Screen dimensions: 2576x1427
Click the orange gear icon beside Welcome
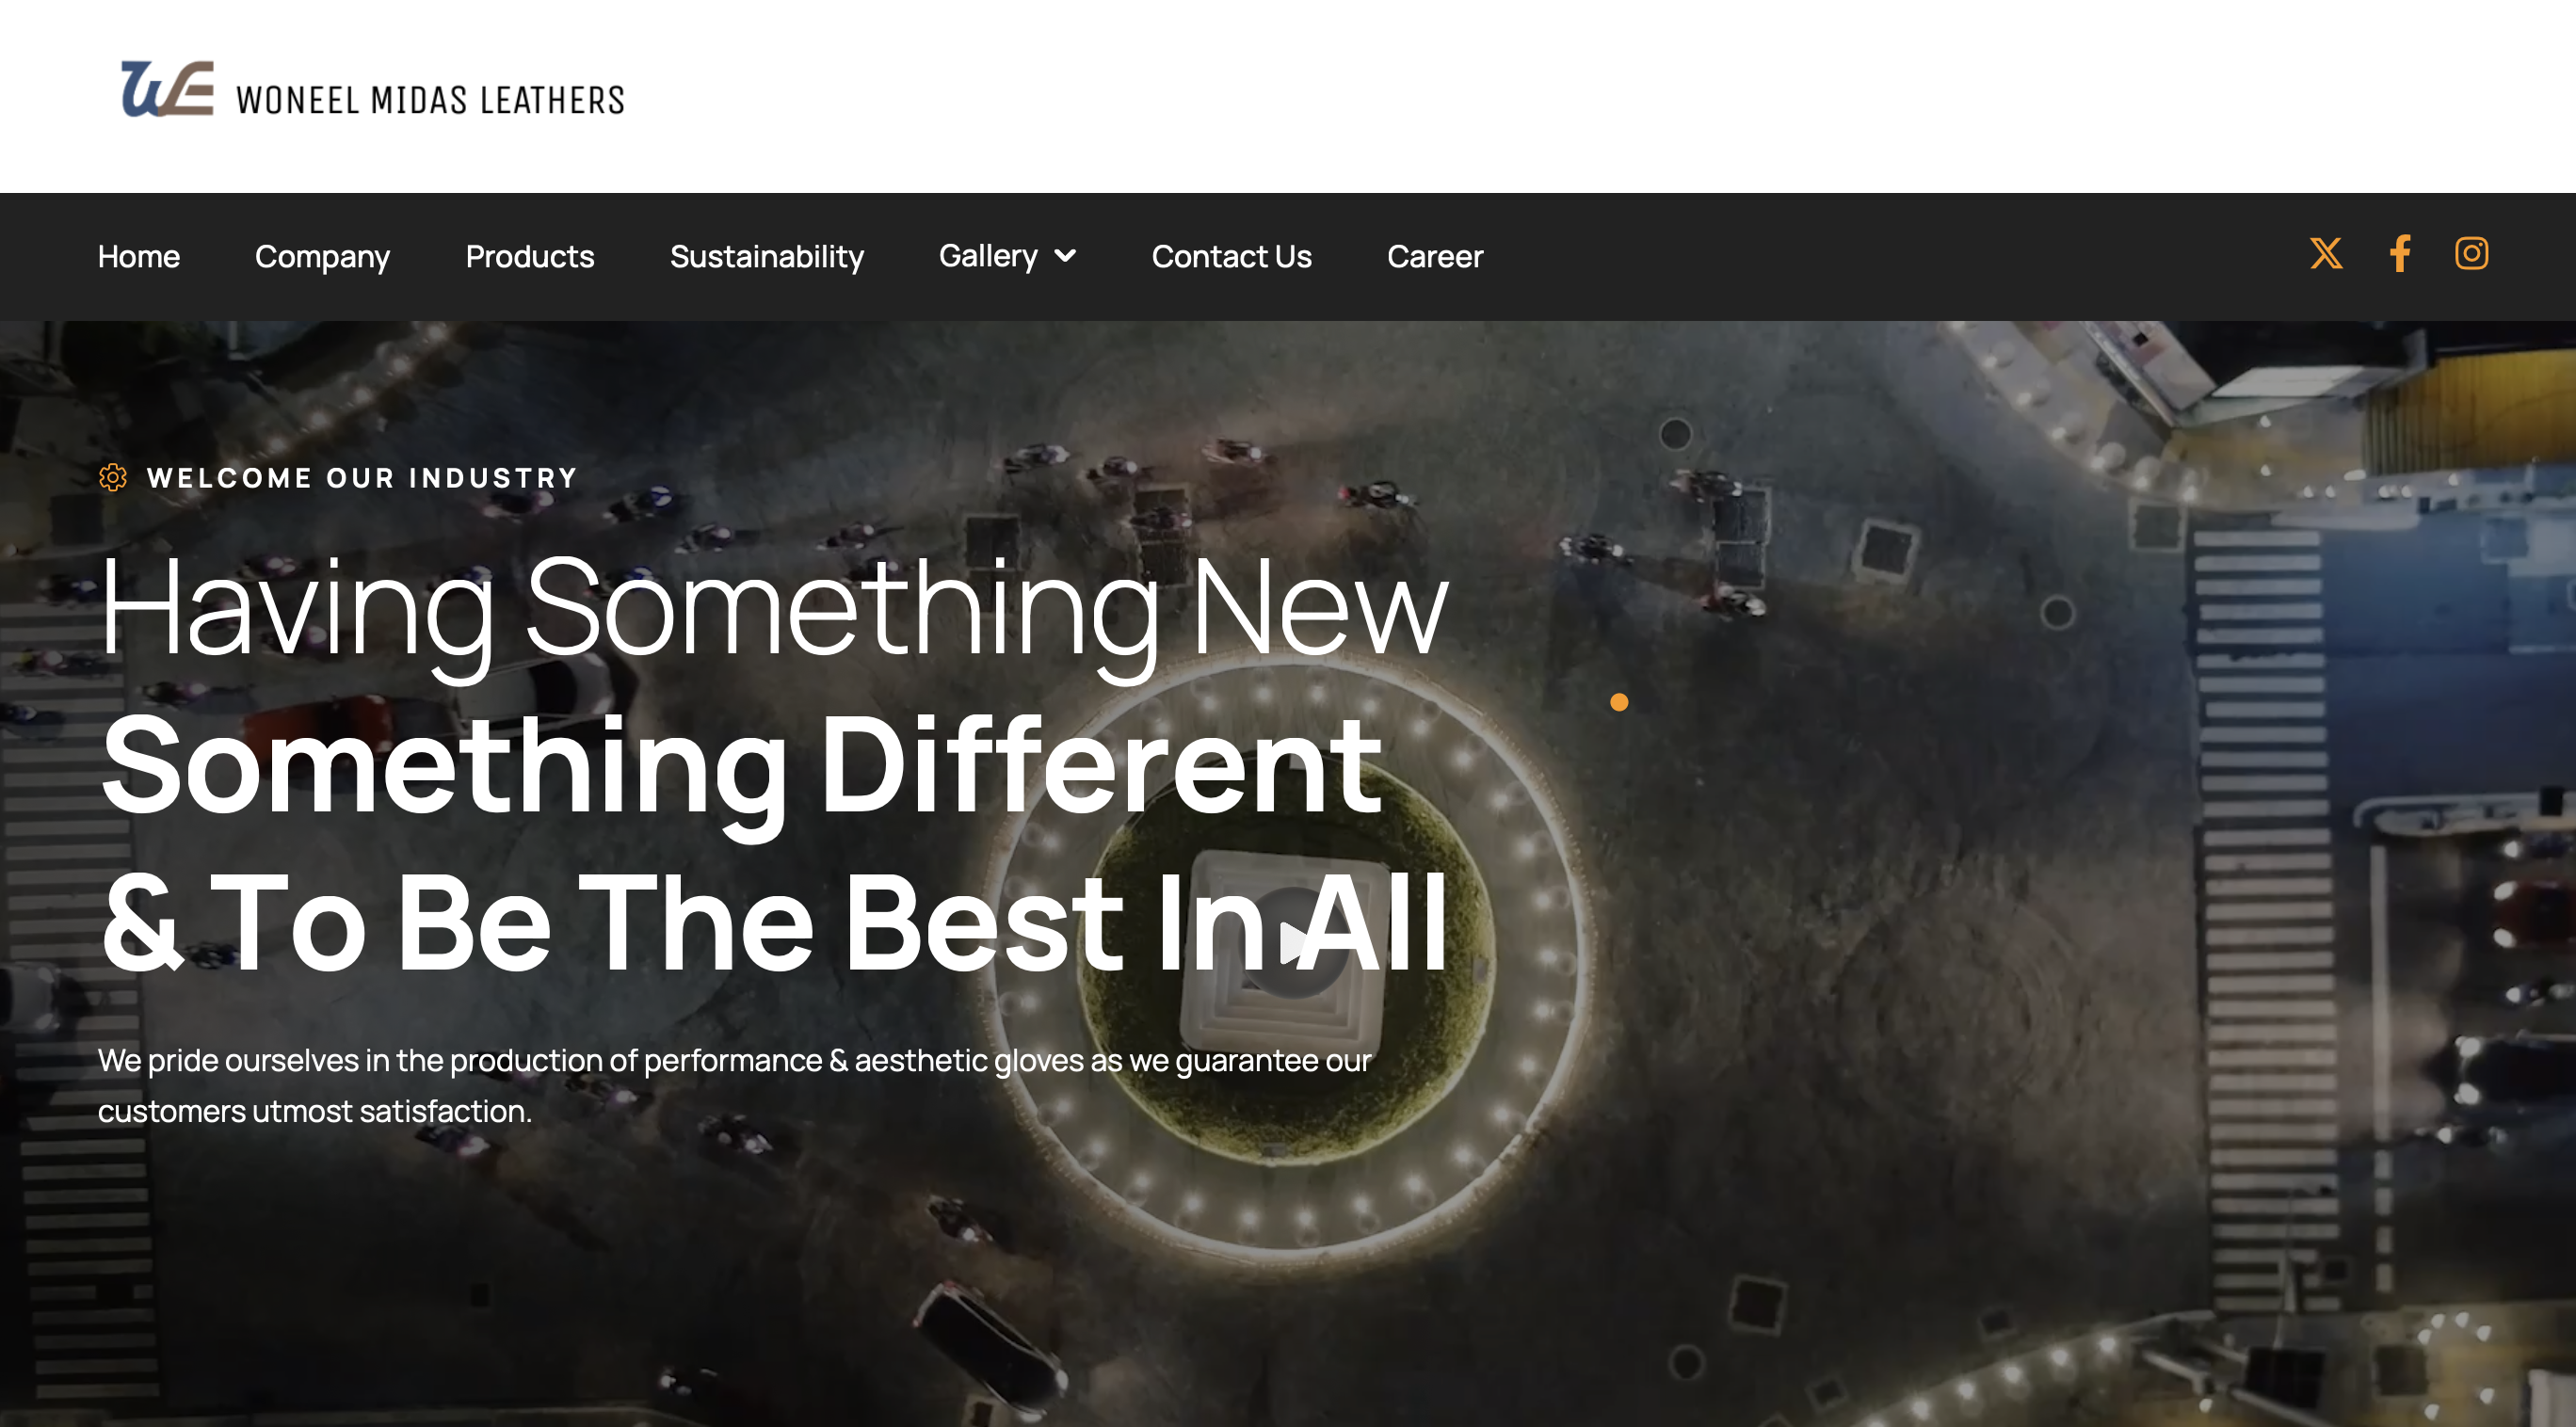[x=113, y=478]
